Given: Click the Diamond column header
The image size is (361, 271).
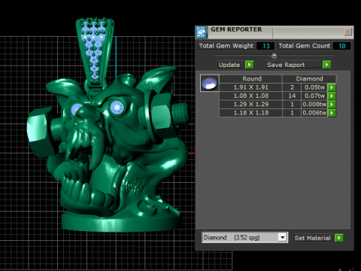Looking at the screenshot, I should (x=309, y=79).
